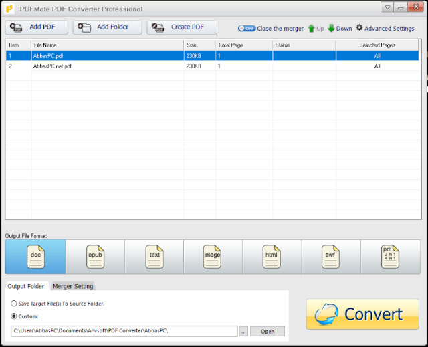428x347 pixels.
Task: Switch to Output Folder tab
Action: tap(26, 286)
